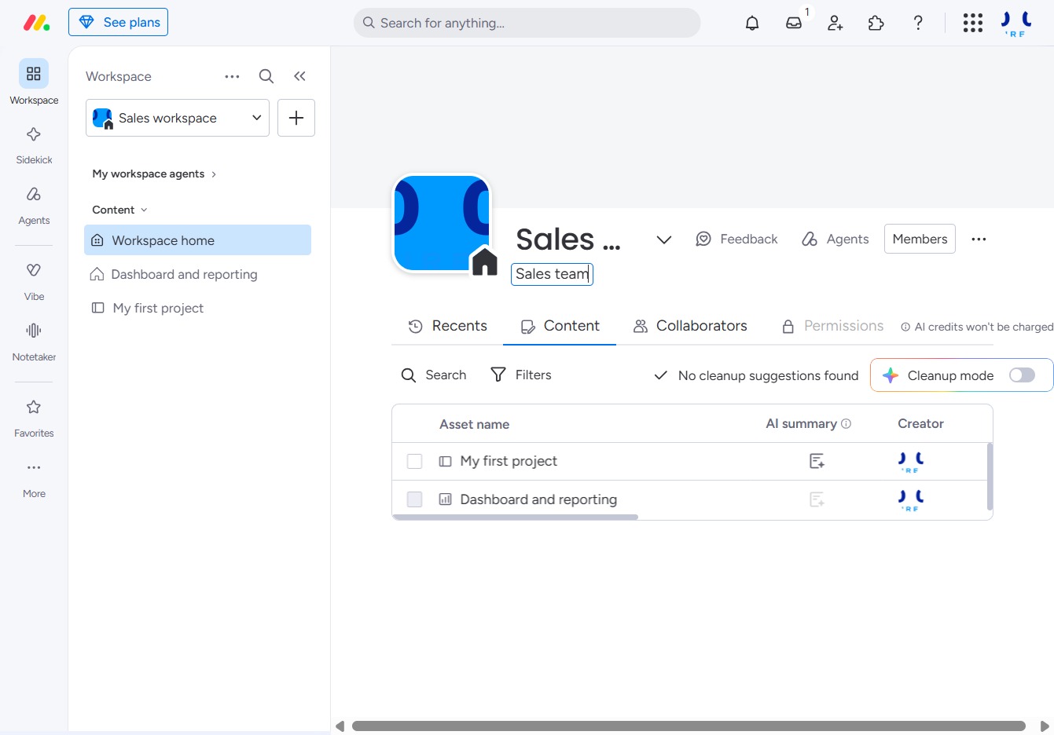Click the workspace panel search icon
The height and width of the screenshot is (735, 1054).
tap(266, 76)
